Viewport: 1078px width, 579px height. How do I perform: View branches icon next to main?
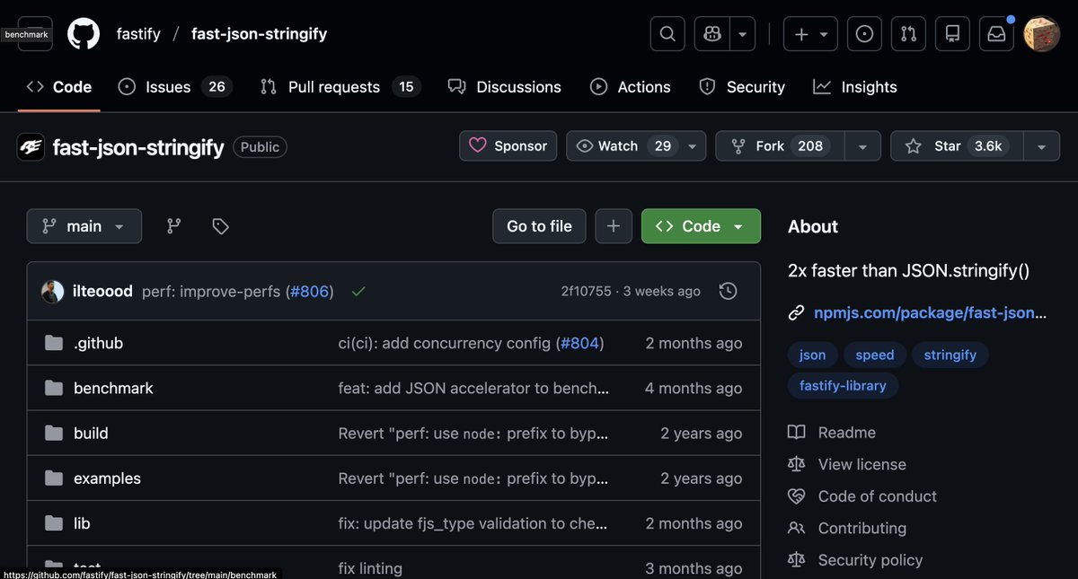pos(174,226)
